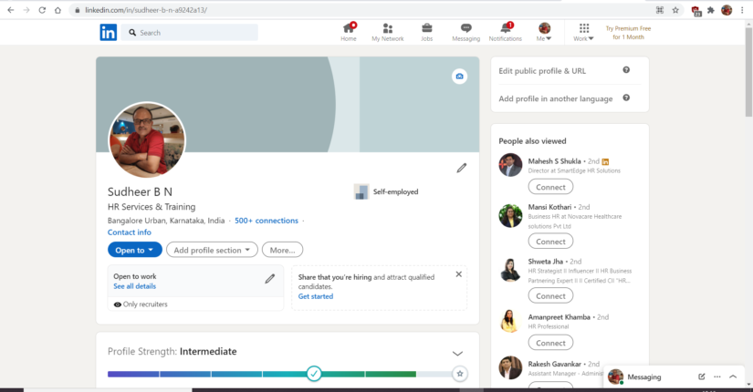Screen dimensions: 753x392
Task: Open the Work apps grid menu
Action: (583, 32)
